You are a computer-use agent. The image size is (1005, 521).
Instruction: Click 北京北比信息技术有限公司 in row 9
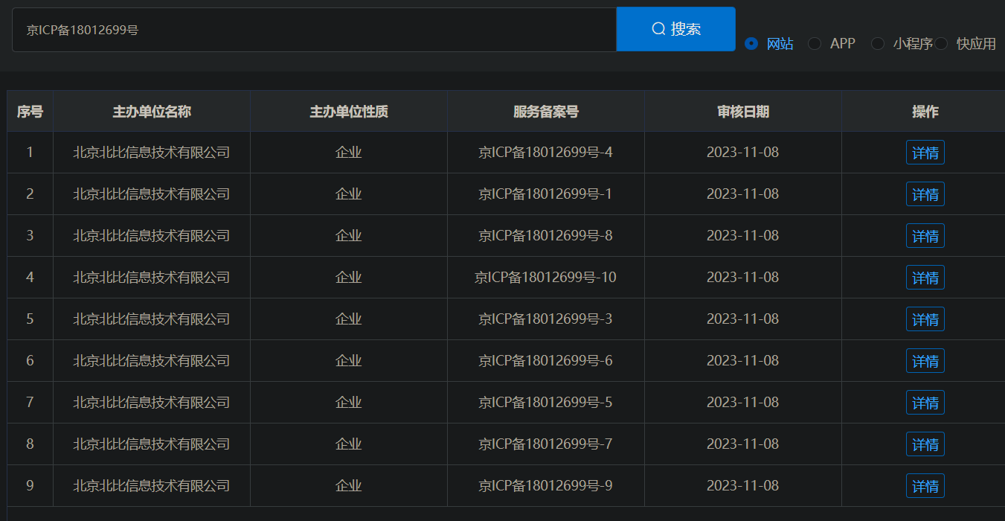(152, 486)
